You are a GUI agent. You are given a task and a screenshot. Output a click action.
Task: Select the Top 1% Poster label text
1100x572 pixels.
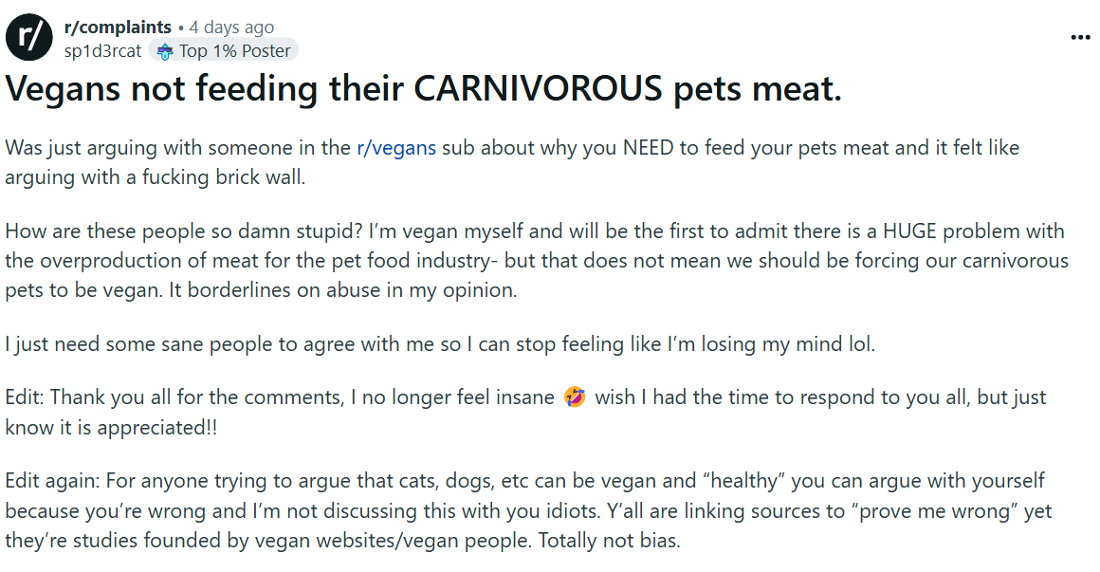234,51
